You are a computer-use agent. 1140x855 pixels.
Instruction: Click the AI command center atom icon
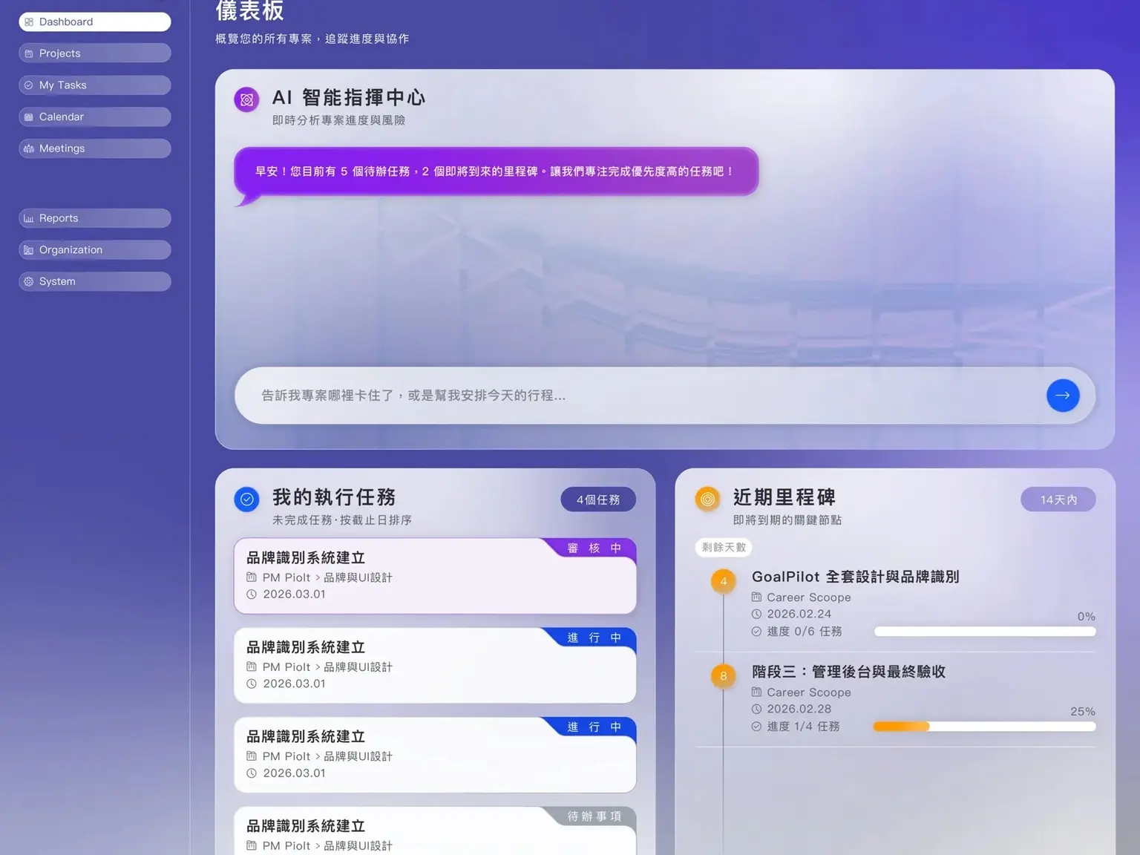(x=246, y=99)
